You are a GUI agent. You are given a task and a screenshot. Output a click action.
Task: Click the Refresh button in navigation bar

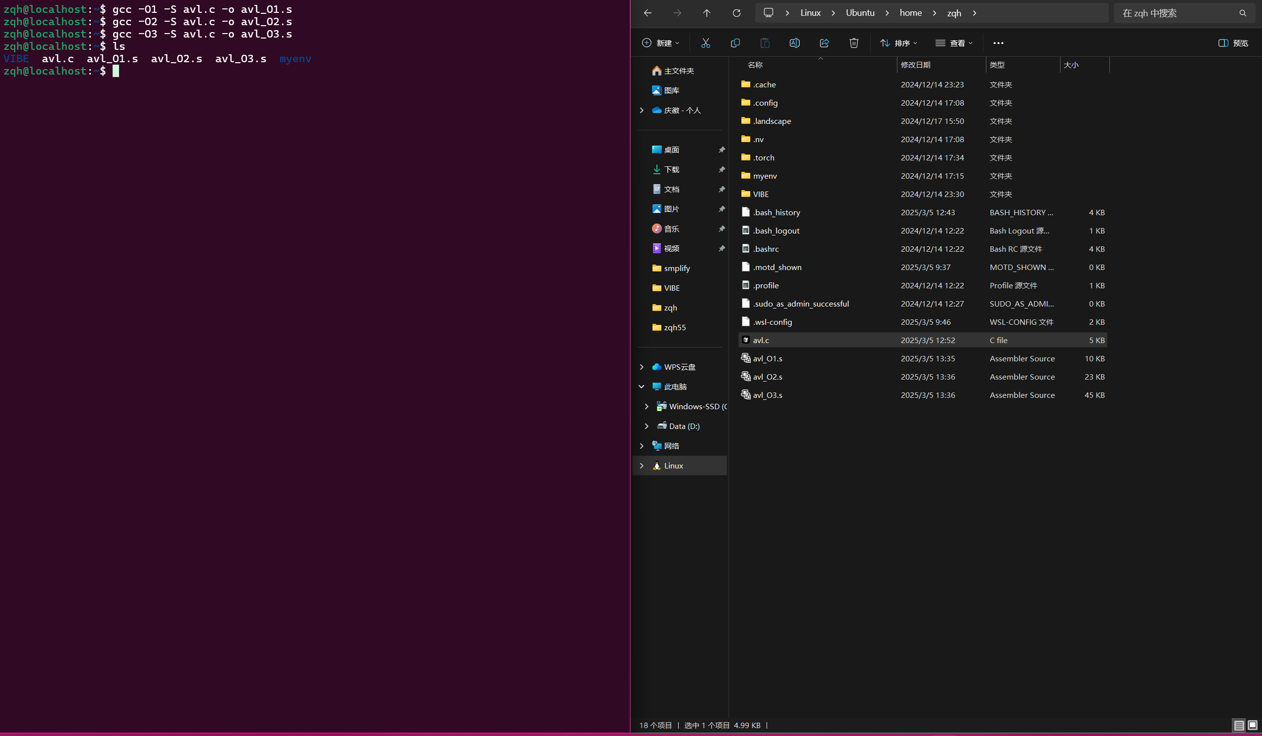point(736,13)
